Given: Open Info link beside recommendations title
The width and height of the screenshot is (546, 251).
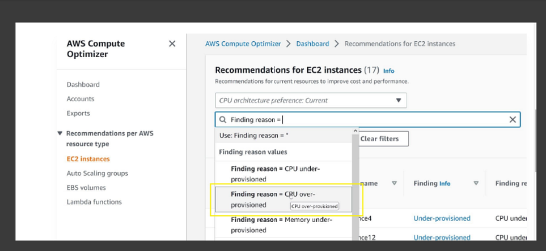Looking at the screenshot, I should [x=388, y=71].
